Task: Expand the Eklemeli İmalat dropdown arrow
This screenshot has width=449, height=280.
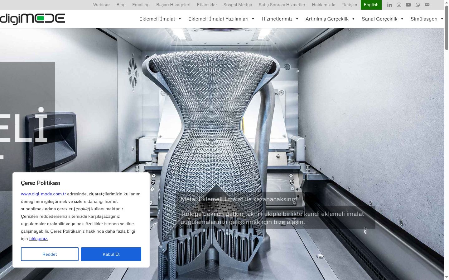Action: [180, 19]
